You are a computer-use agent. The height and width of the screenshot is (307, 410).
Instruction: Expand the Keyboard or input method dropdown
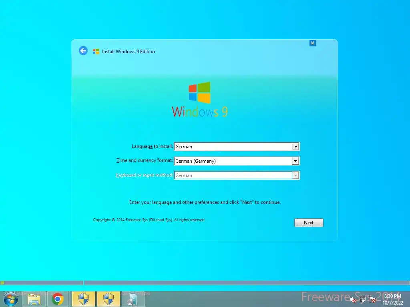(295, 175)
